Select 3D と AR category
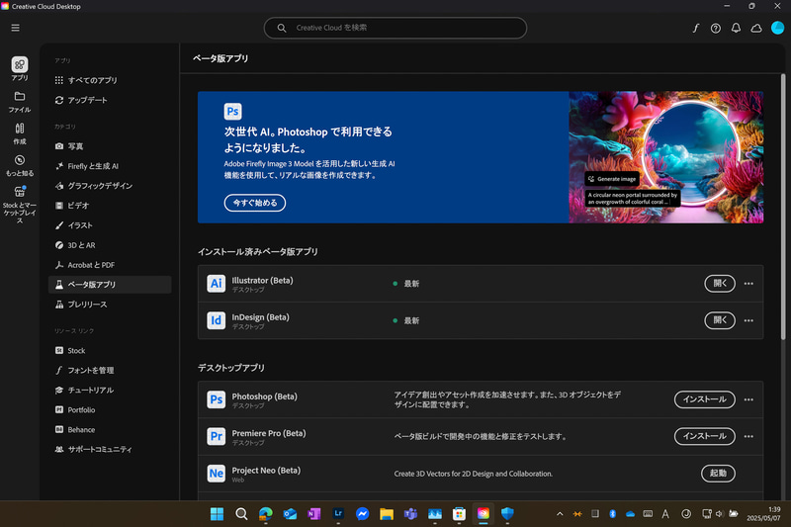791x527 pixels. click(x=110, y=245)
